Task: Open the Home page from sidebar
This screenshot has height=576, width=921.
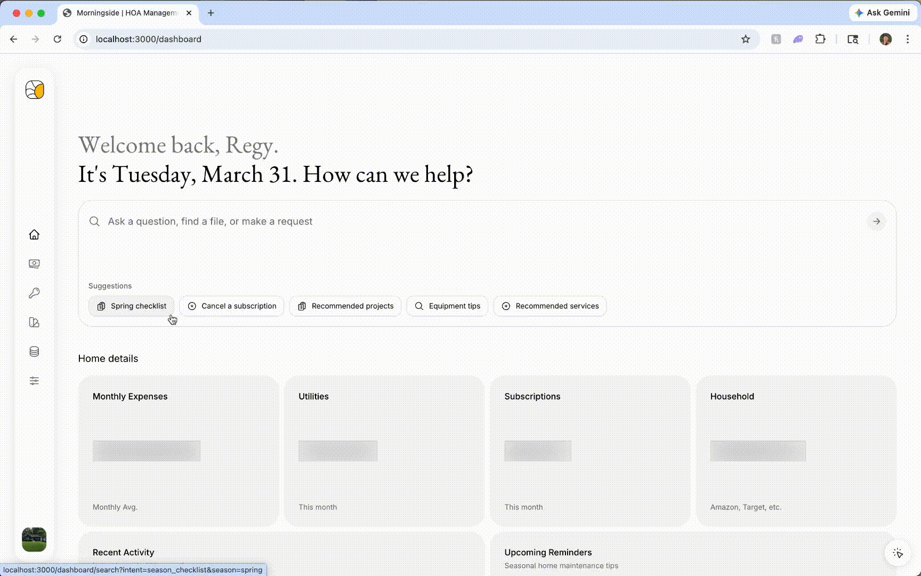Action: pos(34,235)
